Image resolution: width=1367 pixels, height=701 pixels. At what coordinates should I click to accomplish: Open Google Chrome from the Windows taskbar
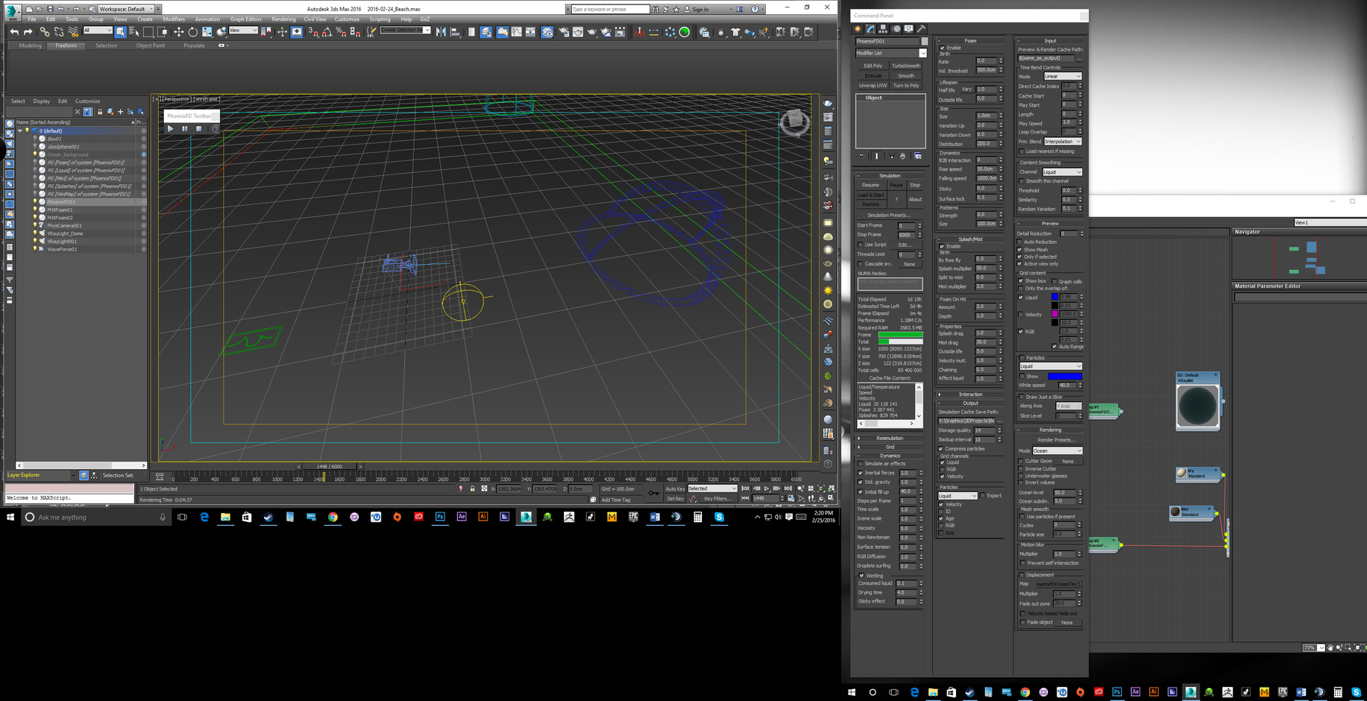[333, 517]
